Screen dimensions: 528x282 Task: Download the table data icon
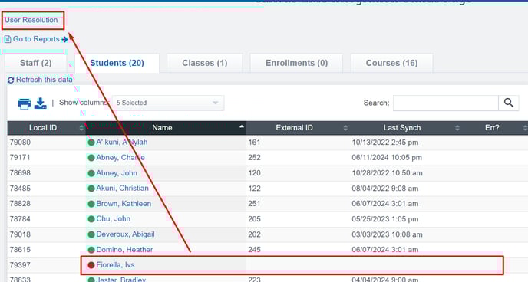(x=41, y=103)
